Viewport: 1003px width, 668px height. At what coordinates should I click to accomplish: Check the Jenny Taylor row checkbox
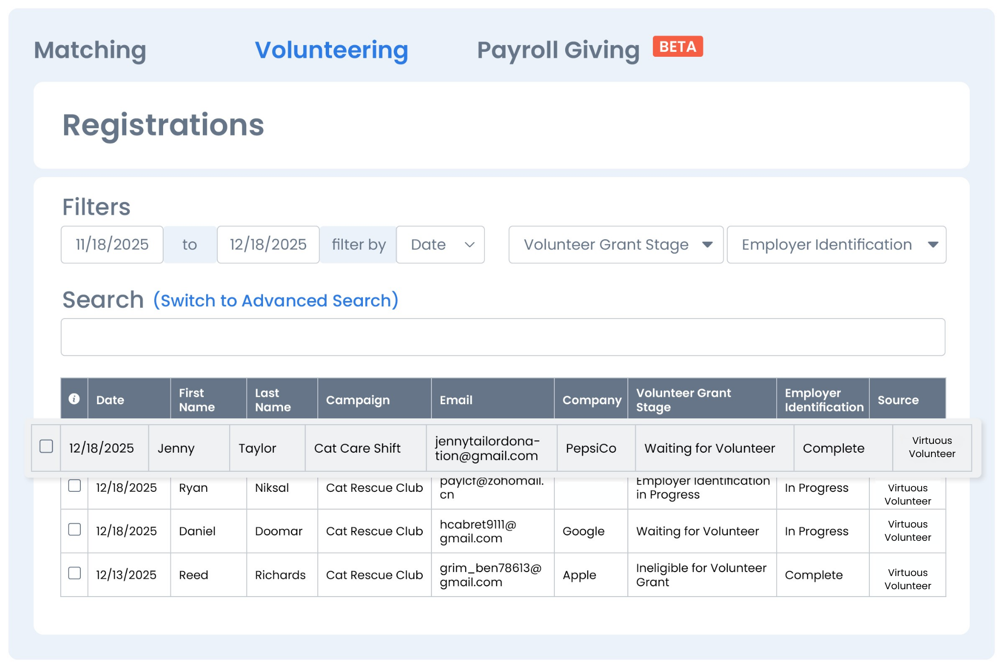[47, 446]
